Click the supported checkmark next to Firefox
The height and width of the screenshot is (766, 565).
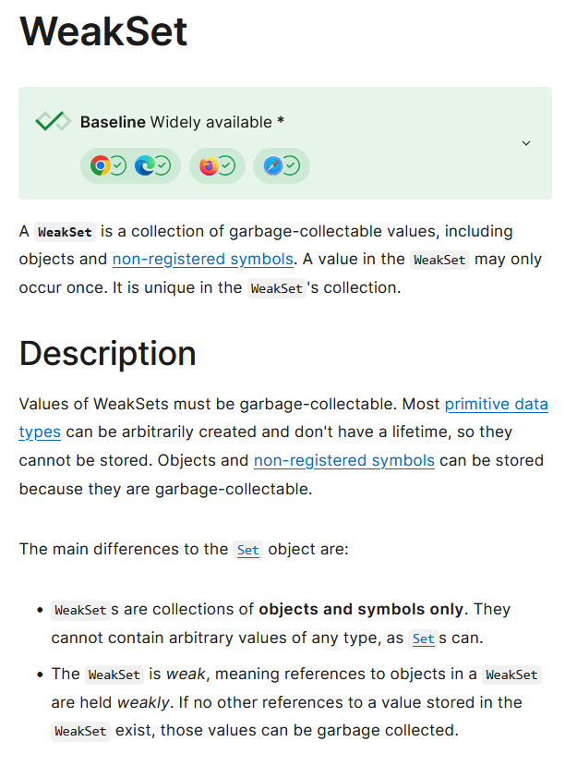point(227,166)
